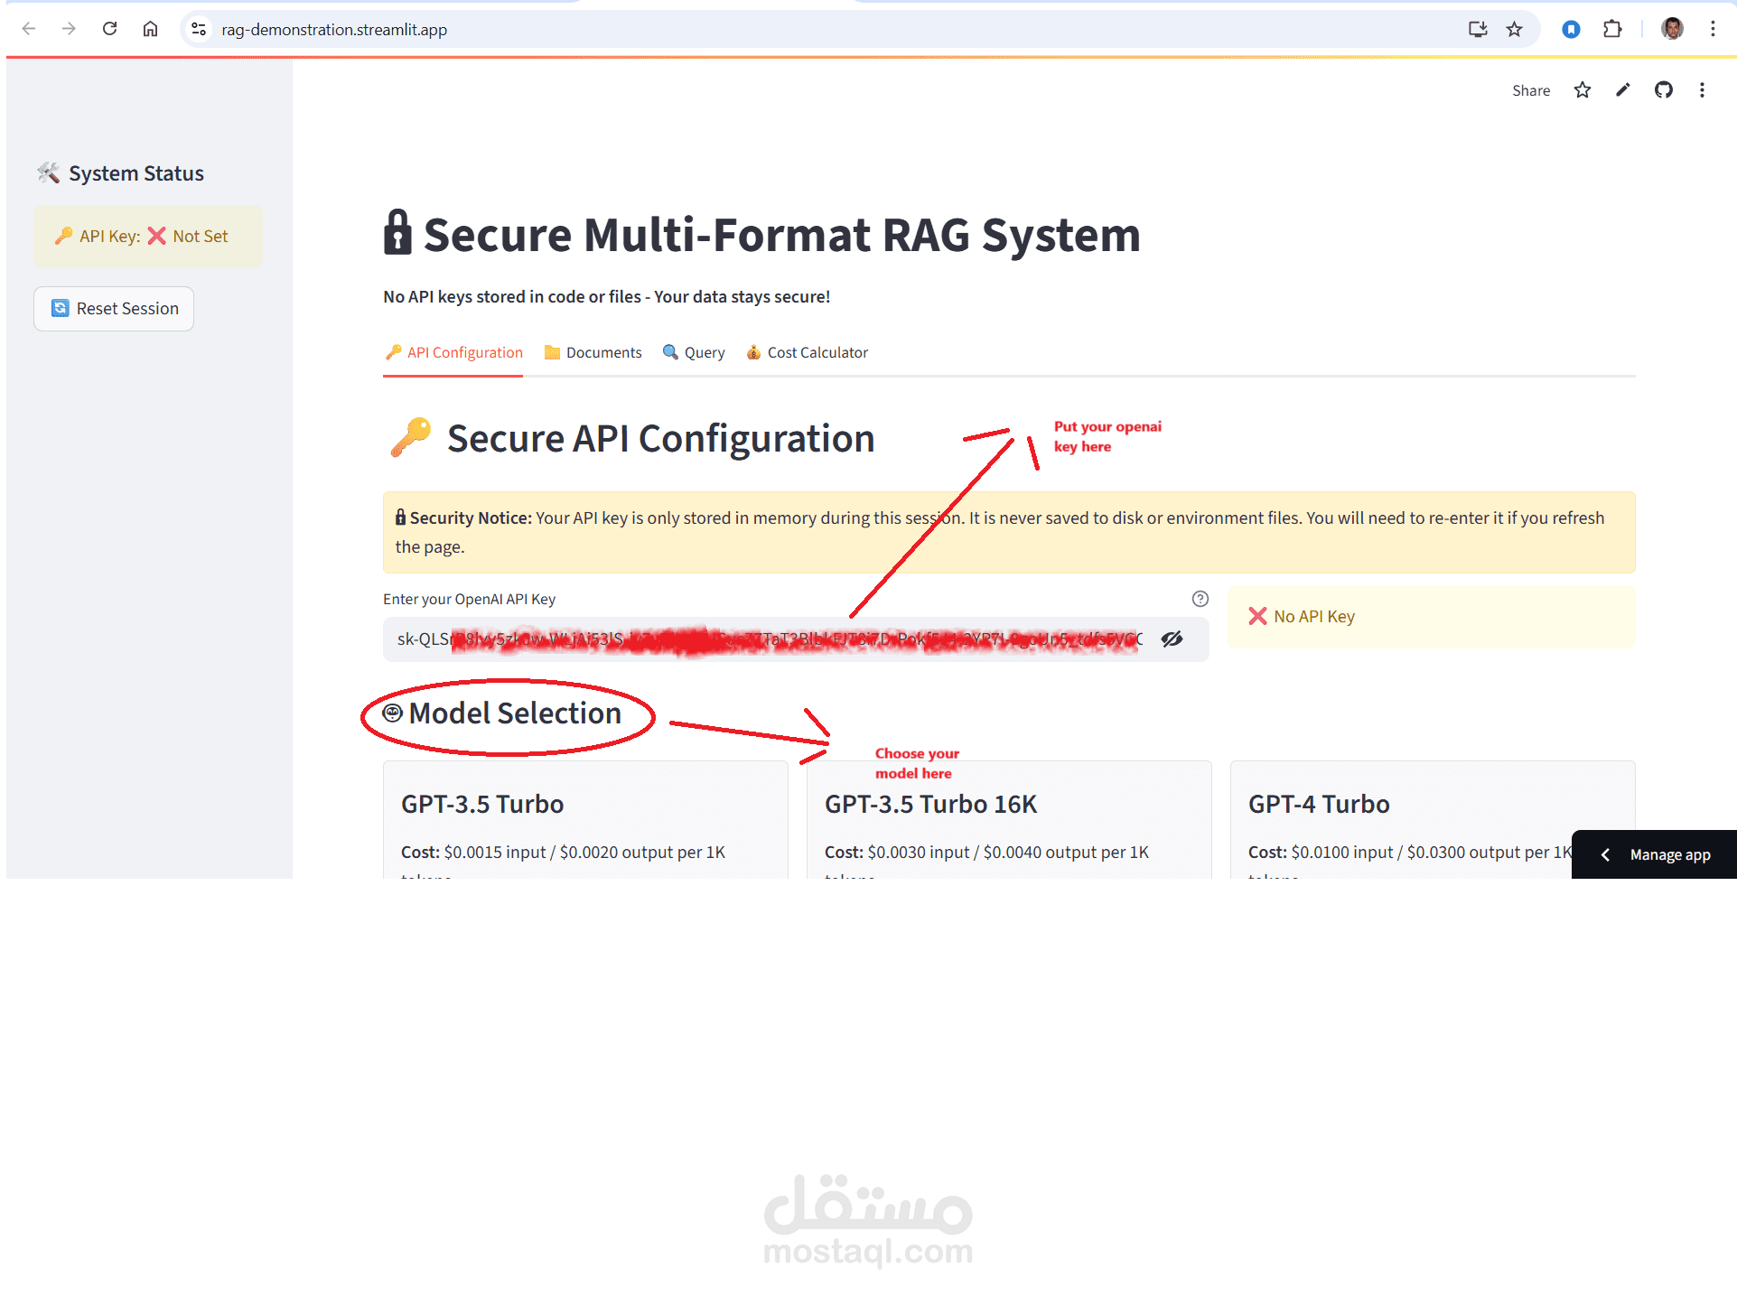Click 'Secure Multi-Format RAG System' title

[x=781, y=235]
